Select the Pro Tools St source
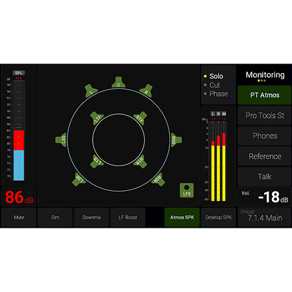Screen dimensions: 292x292 pyautogui.click(x=264, y=116)
